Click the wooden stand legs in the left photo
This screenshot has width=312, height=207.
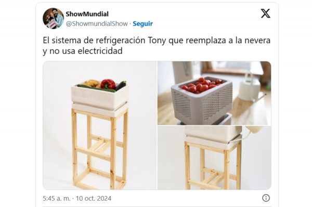point(100,149)
